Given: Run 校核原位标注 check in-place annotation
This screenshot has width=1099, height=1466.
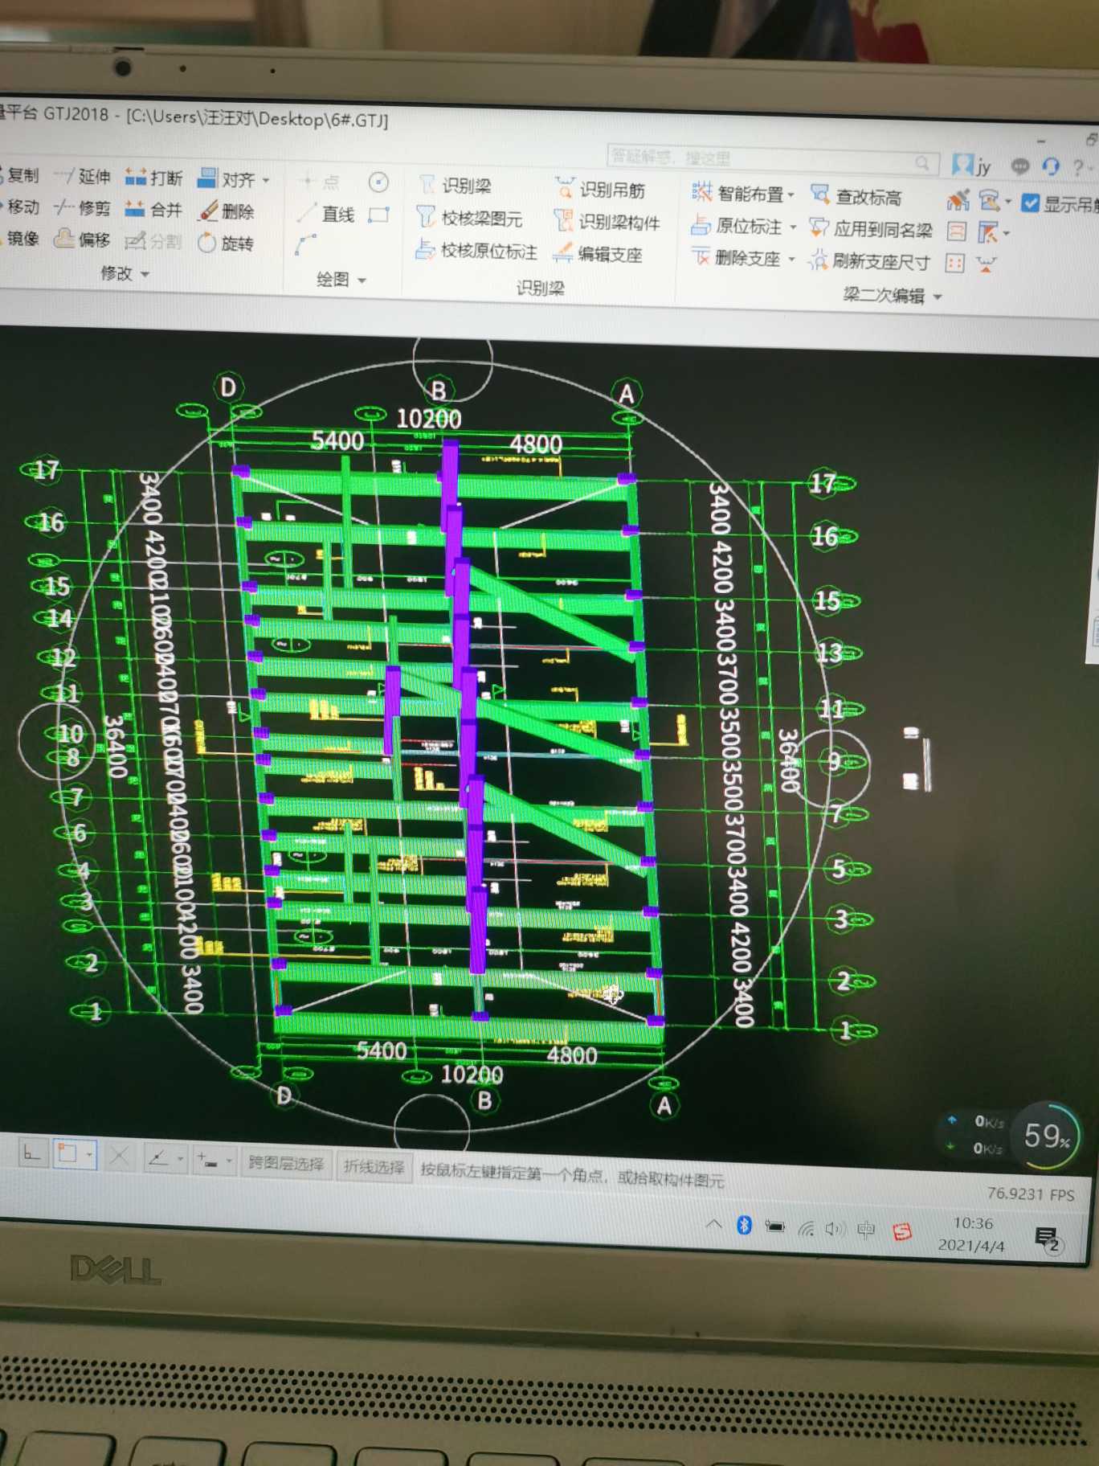Looking at the screenshot, I should [x=476, y=251].
